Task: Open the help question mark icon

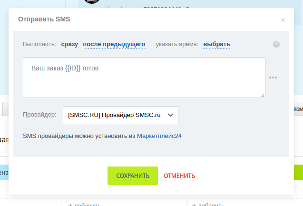Action: [276, 44]
